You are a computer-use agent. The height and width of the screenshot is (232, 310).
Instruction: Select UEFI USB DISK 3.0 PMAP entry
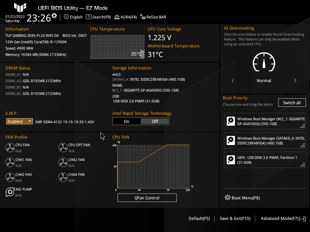[x=265, y=160]
